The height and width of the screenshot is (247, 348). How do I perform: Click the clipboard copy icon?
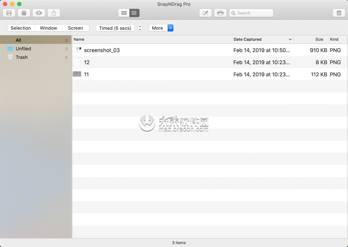coord(23,12)
